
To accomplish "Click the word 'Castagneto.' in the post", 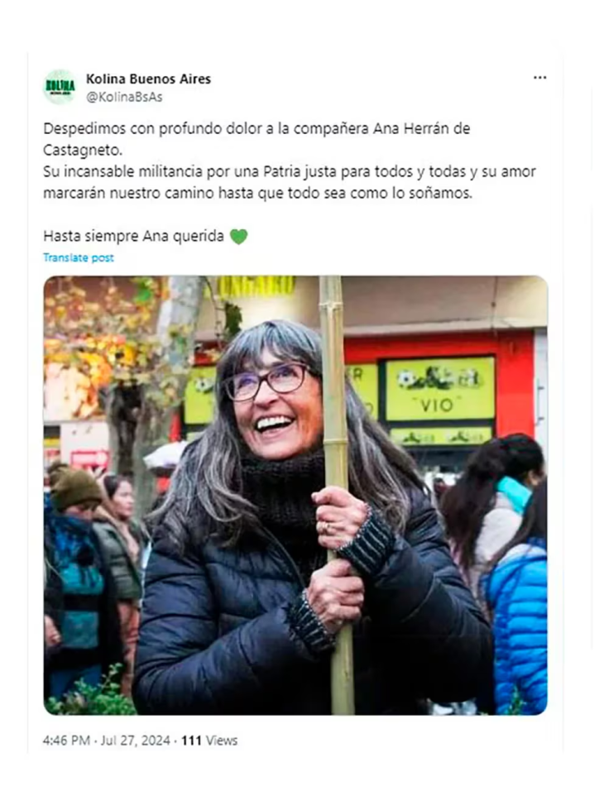I will pyautogui.click(x=84, y=150).
